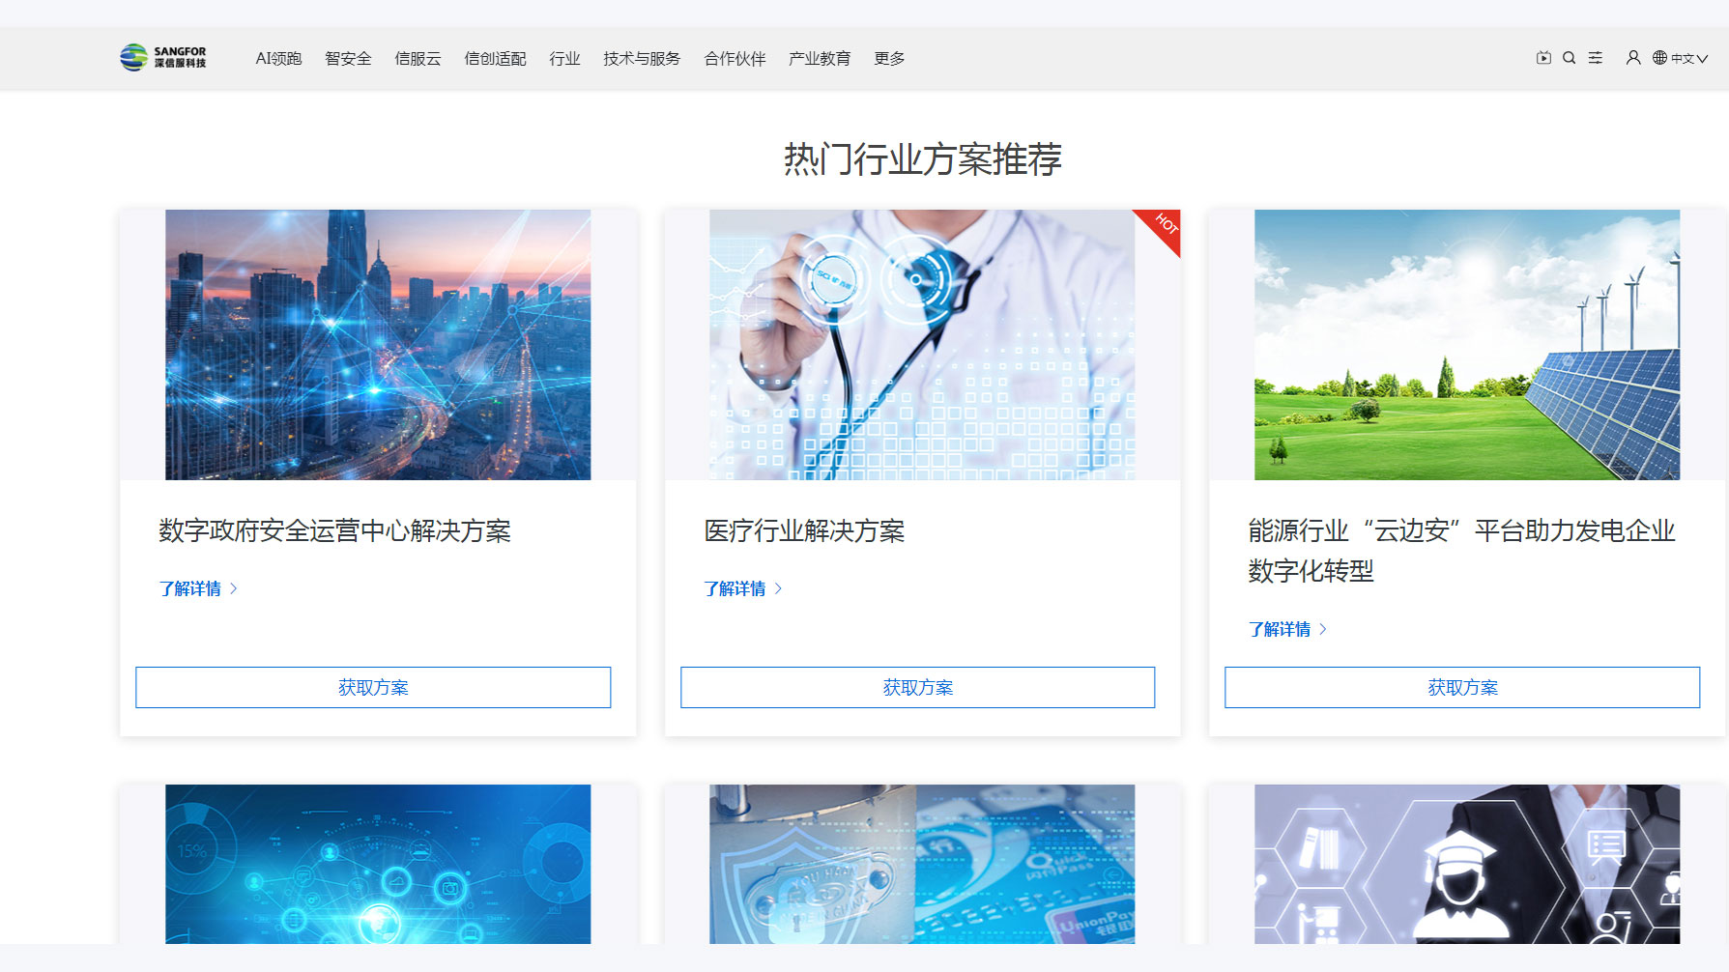This screenshot has width=1729, height=972.
Task: Open the video/TV icon in header
Action: pos(1543,58)
